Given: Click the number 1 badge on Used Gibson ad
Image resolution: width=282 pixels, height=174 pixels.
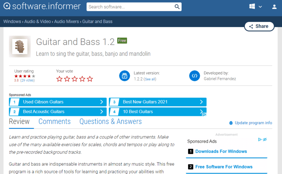Looking at the screenshot, I should point(14,102).
